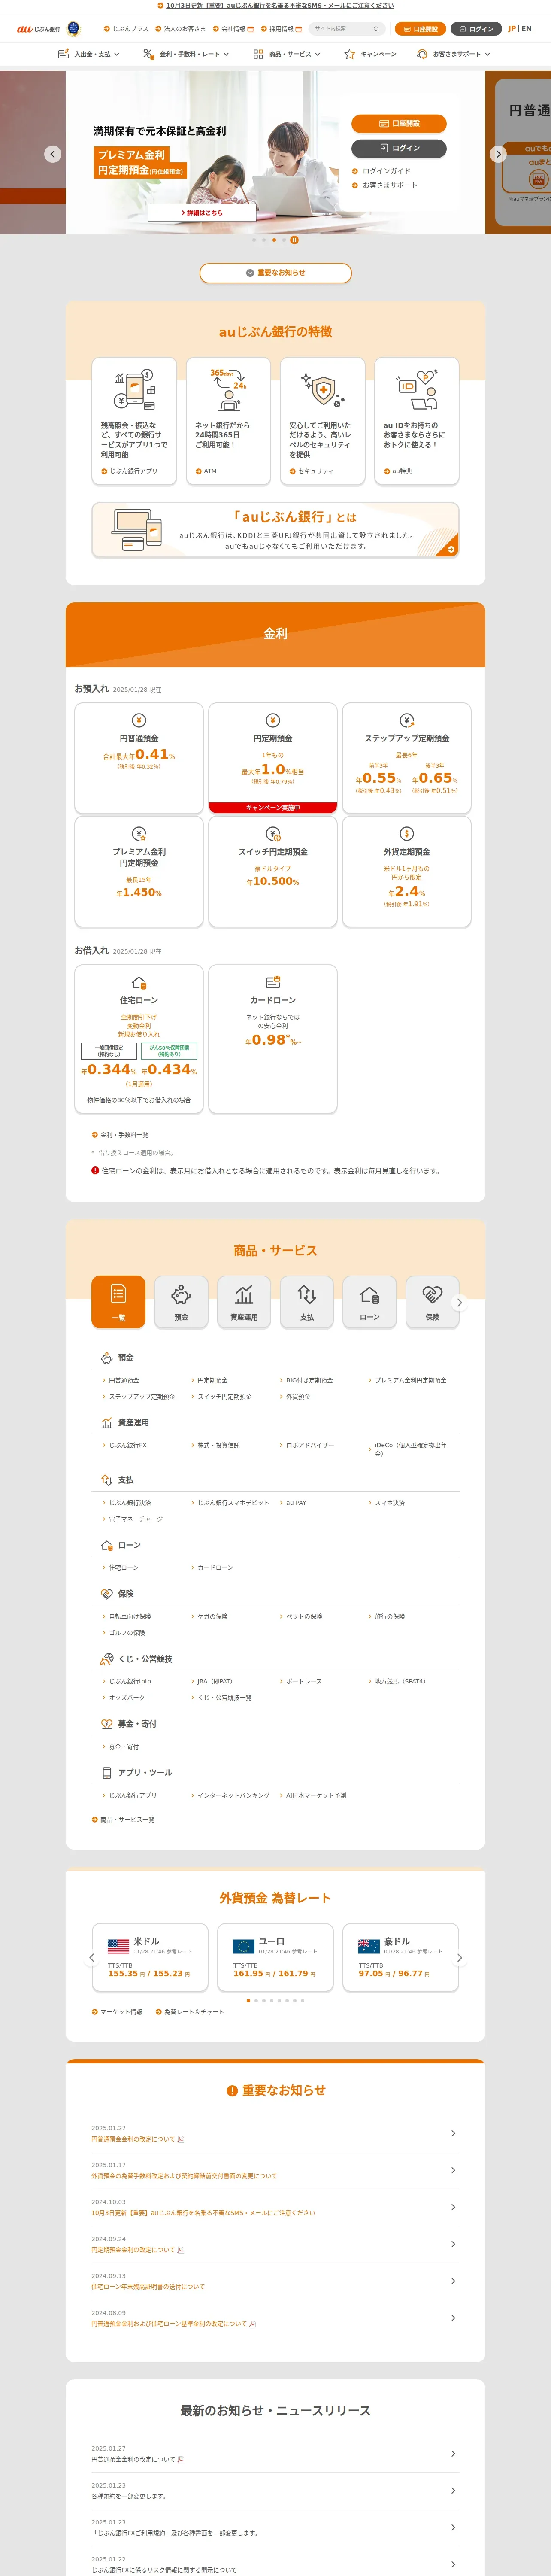
Task: Click the Australian flag on 豪ドル card
Action: (x=369, y=1946)
